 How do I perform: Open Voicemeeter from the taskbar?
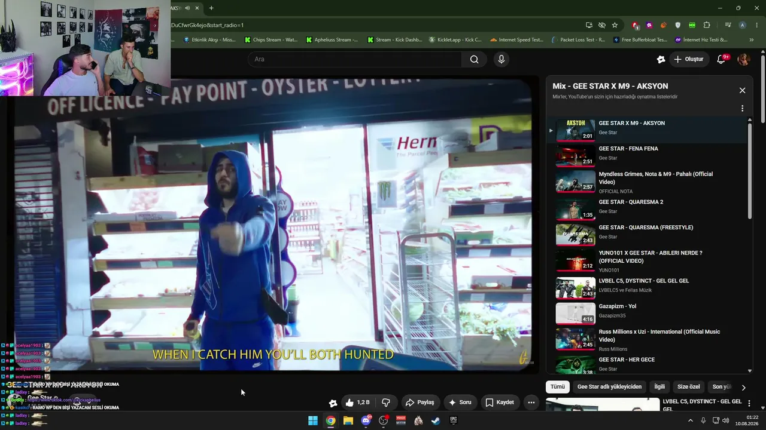pyautogui.click(x=401, y=420)
